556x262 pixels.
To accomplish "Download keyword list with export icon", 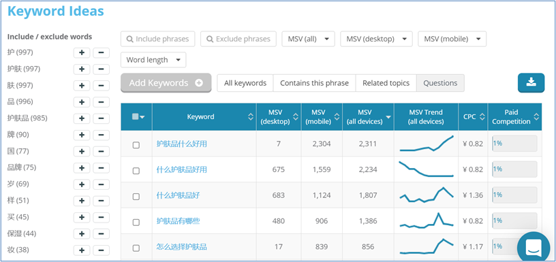I will click(x=531, y=83).
